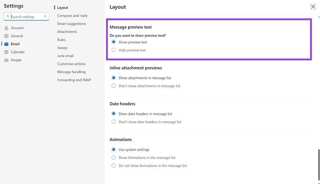Image resolution: width=320 pixels, height=184 pixels.
Task: Focus the Search settings field
Action: pos(26,16)
